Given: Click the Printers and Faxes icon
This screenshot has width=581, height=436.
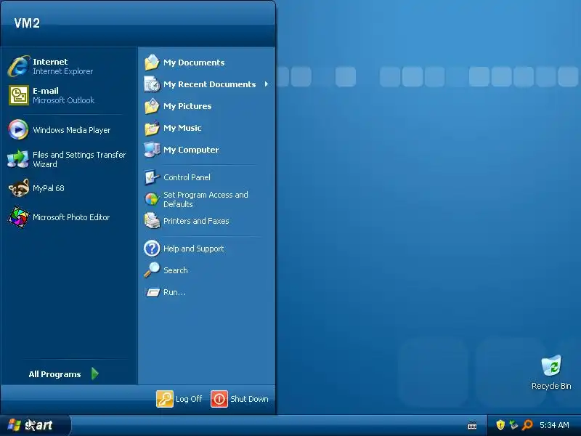Looking at the screenshot, I should 152,221.
